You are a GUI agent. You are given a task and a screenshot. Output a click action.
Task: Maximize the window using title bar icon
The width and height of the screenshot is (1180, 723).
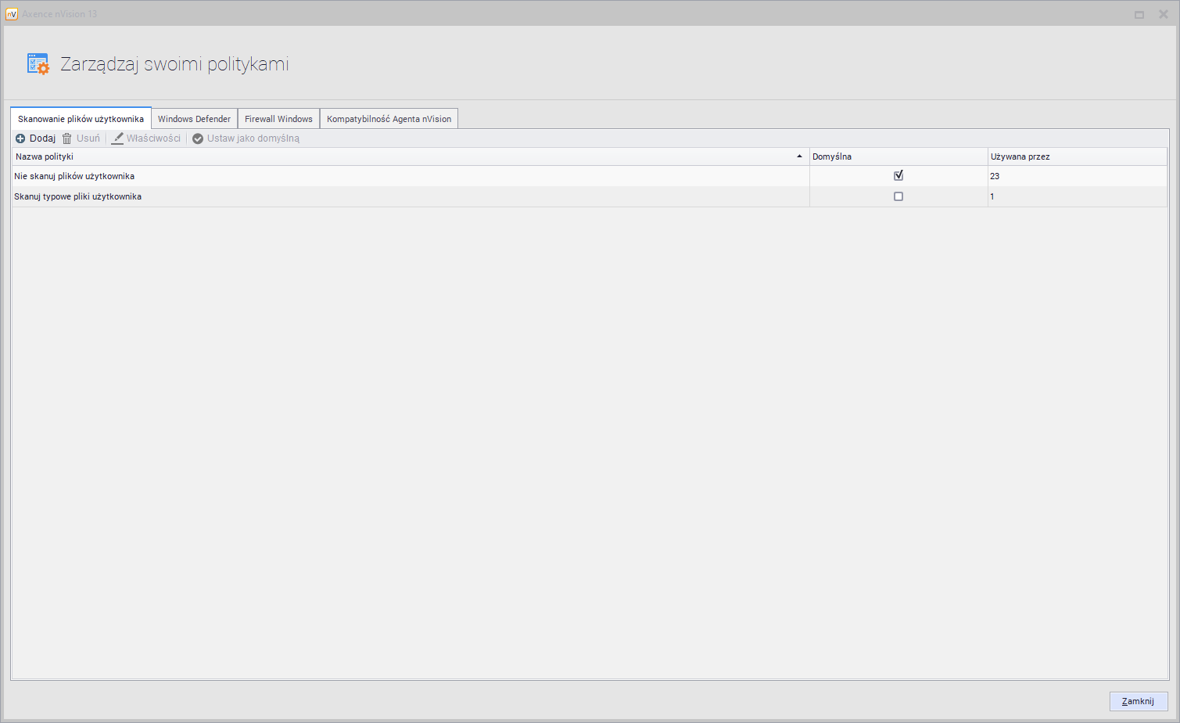point(1139,14)
